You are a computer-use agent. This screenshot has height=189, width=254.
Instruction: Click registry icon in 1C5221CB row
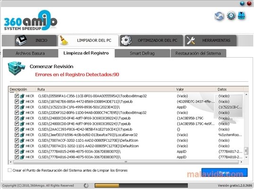22,107
